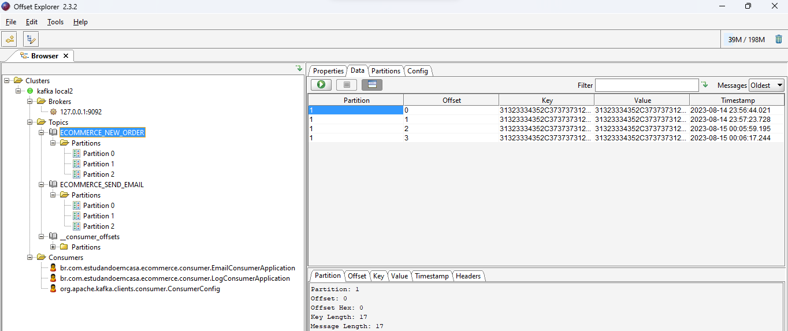Click the Consumers folder icon
This screenshot has height=331, width=788.
[41, 258]
